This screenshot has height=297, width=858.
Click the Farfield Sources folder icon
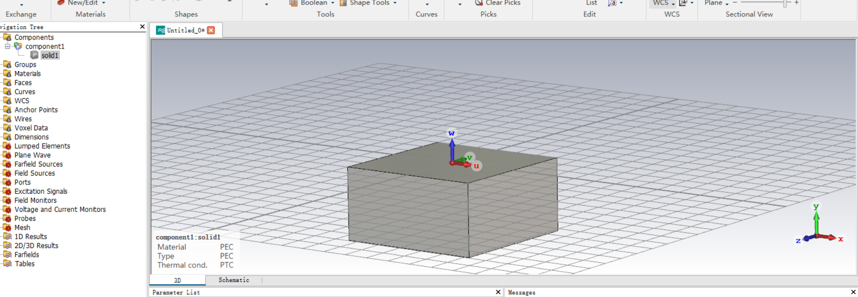[7, 164]
